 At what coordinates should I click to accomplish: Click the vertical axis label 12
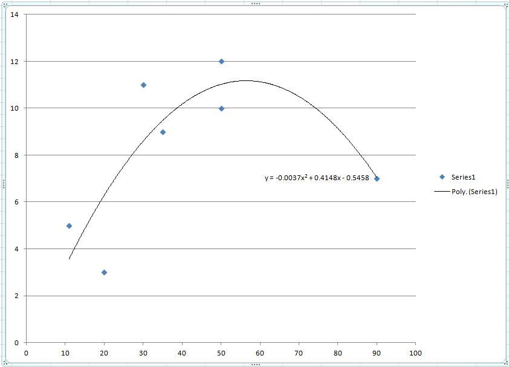pyautogui.click(x=15, y=62)
